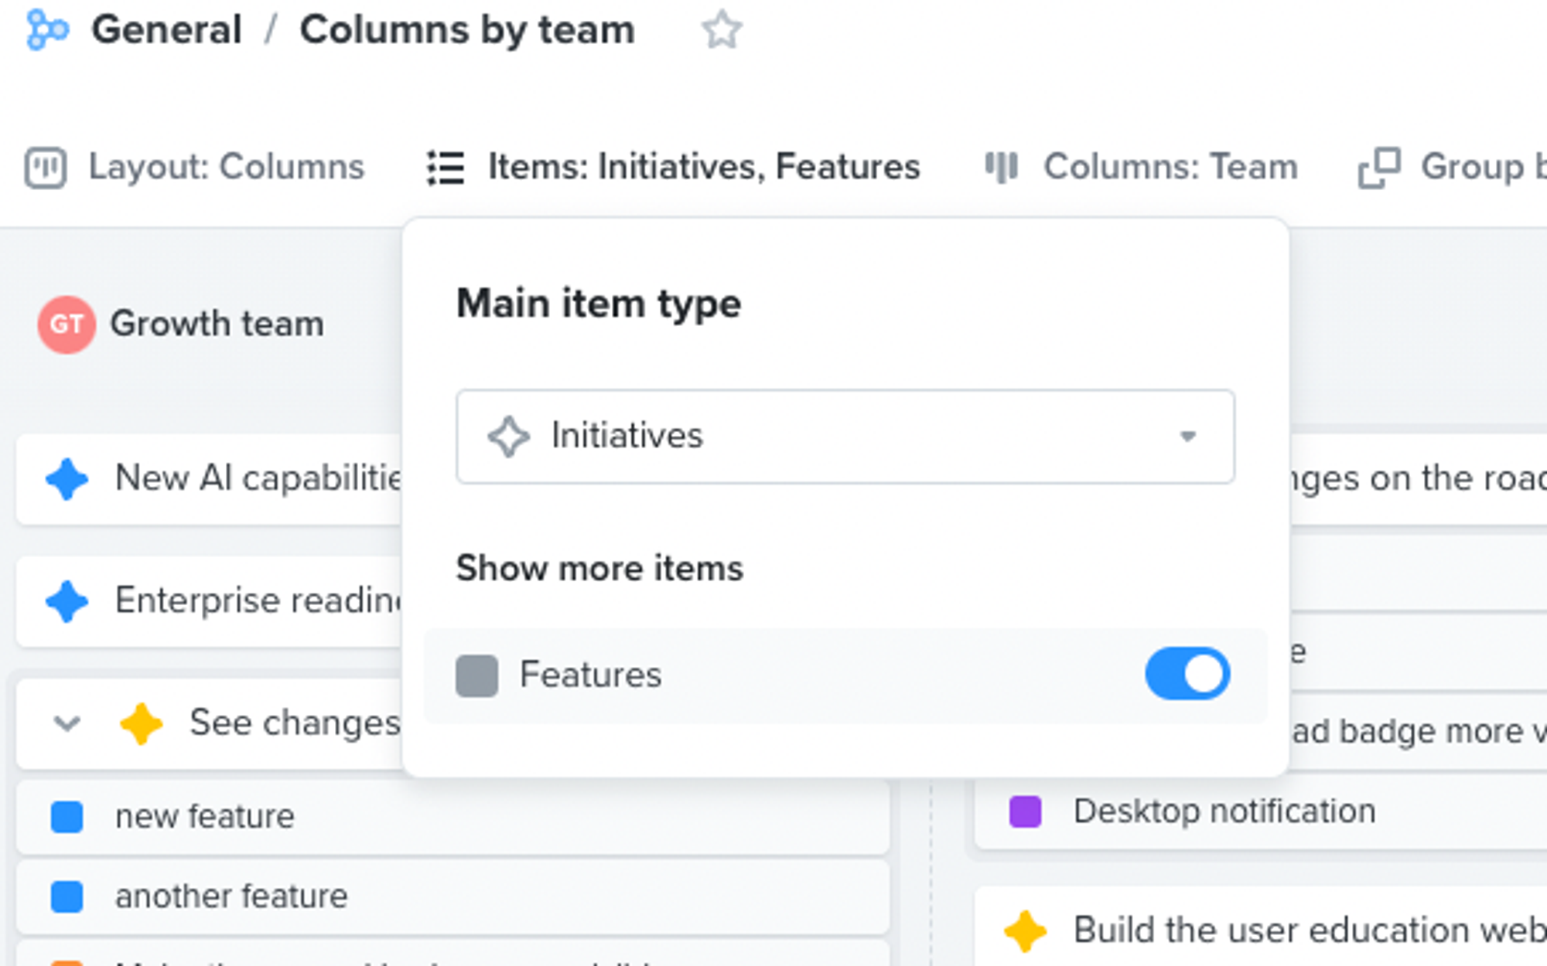
Task: Click the workspace logo in the top left
Action: coord(48,29)
